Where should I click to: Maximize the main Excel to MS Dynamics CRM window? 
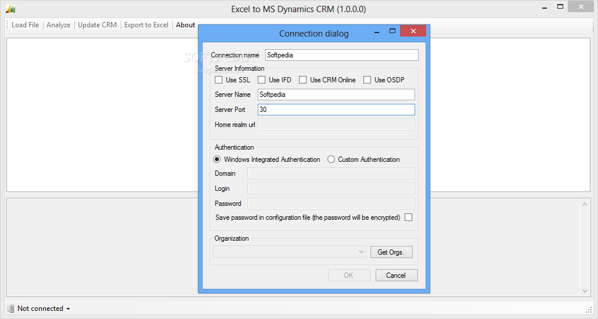click(560, 6)
